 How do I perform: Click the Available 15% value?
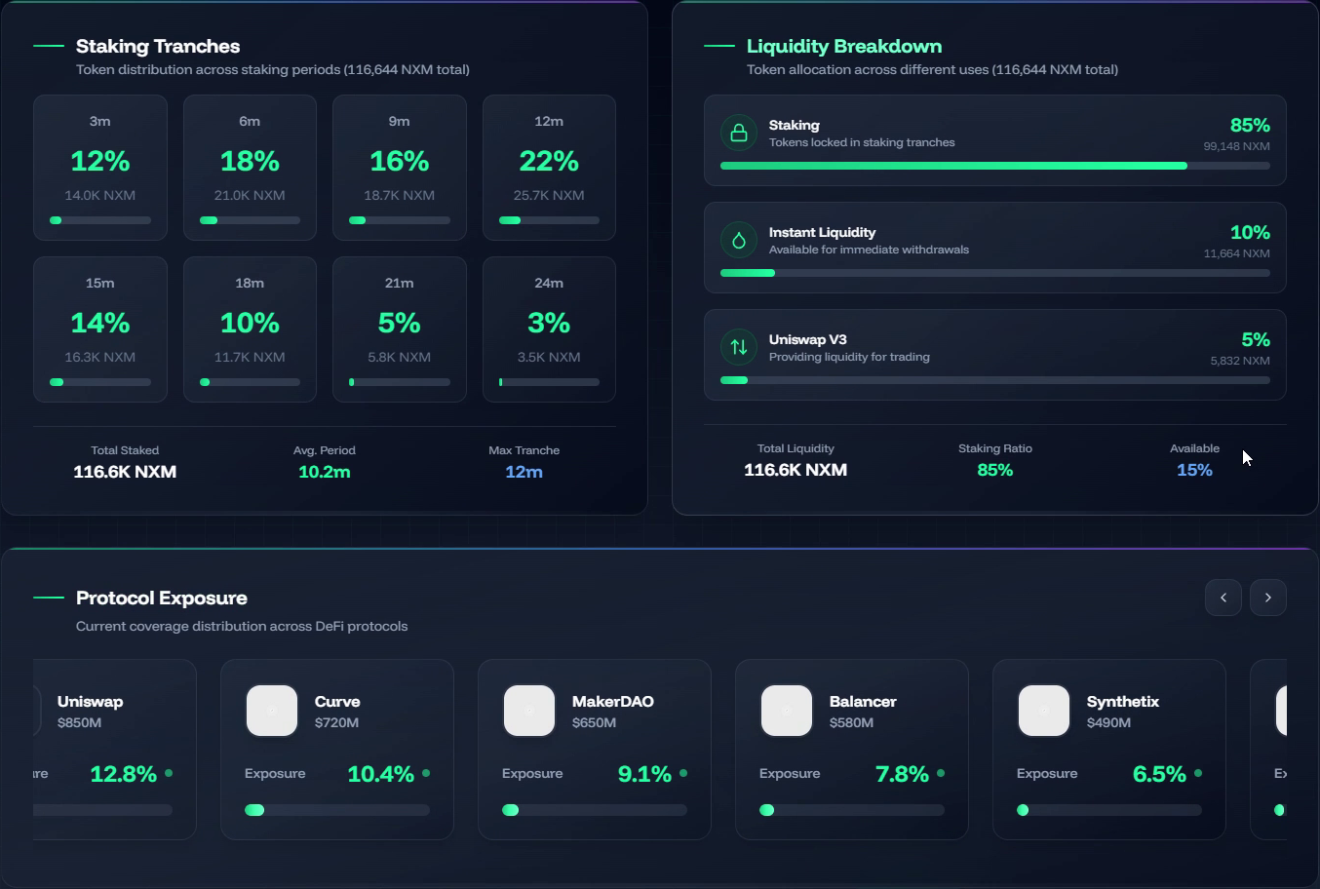click(x=1194, y=470)
